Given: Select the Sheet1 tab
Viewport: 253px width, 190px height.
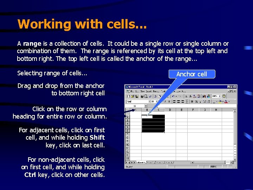Looking at the screenshot, I should [x=141, y=162].
